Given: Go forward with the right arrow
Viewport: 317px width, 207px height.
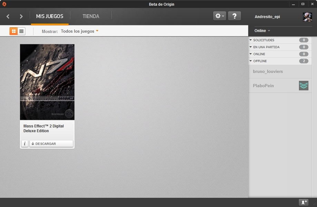Looking at the screenshot, I should coord(21,16).
